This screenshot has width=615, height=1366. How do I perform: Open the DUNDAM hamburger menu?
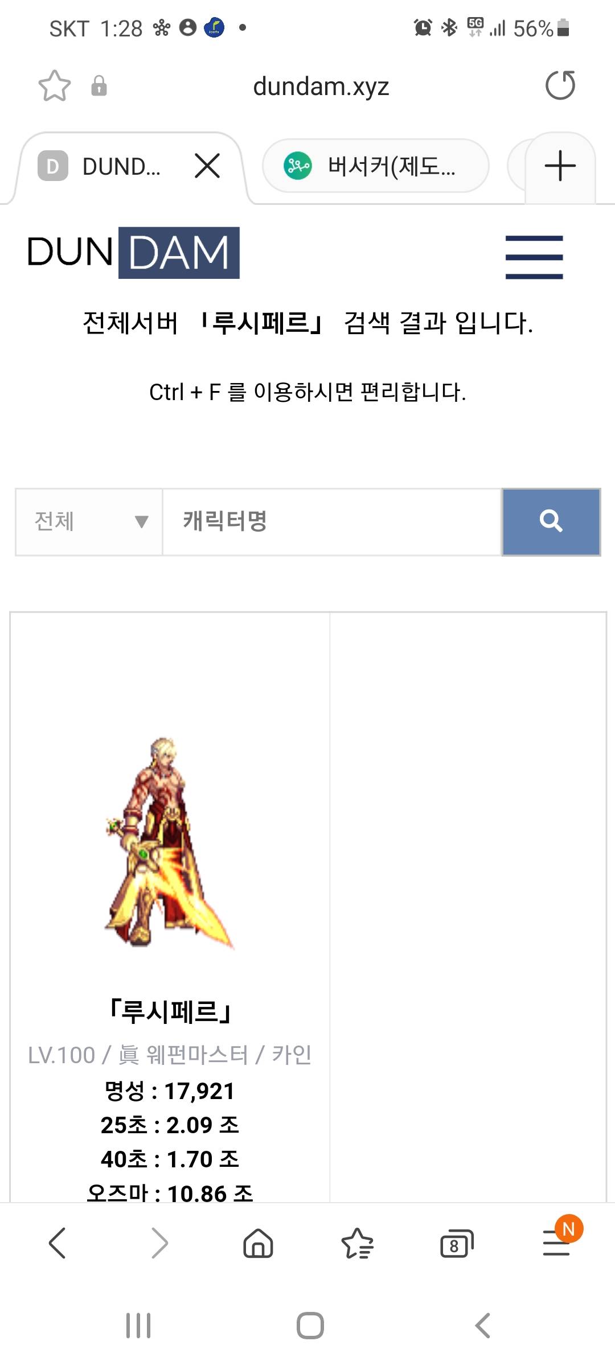pos(534,257)
